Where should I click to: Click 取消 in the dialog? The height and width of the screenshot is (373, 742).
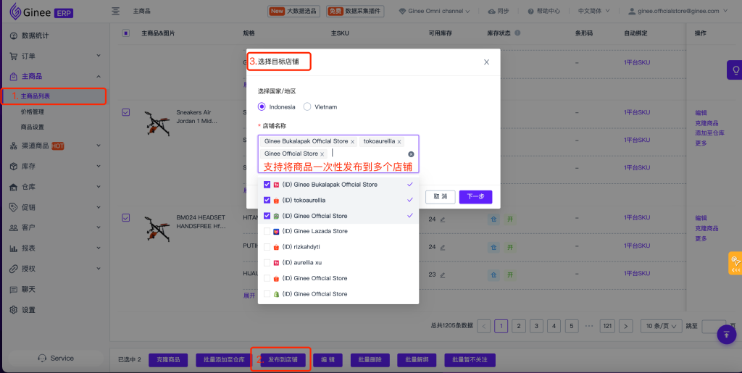click(441, 197)
